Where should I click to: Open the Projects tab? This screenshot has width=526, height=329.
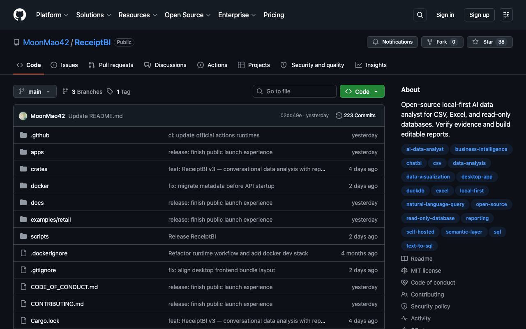[254, 65]
